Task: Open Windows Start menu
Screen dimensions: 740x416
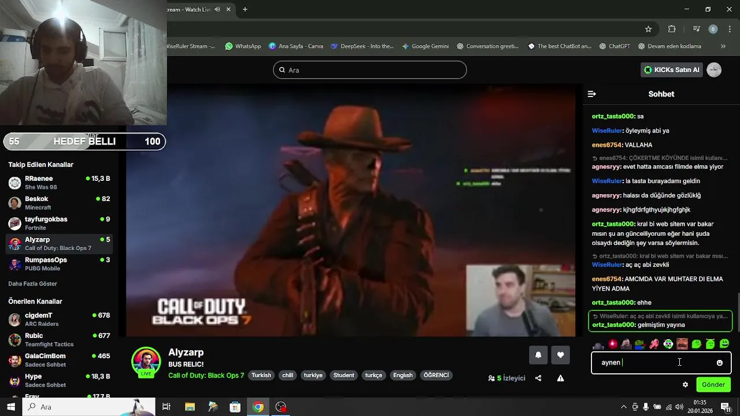Action: [x=11, y=407]
